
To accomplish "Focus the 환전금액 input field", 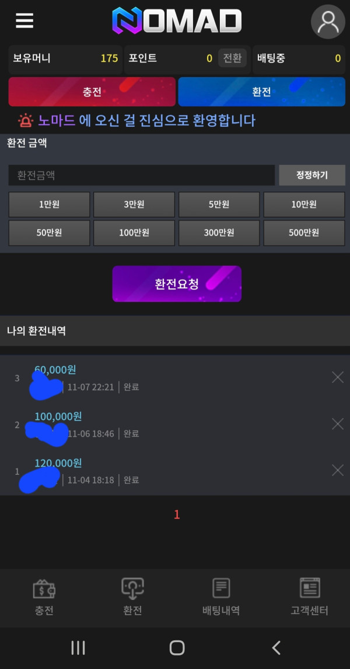I will point(141,175).
